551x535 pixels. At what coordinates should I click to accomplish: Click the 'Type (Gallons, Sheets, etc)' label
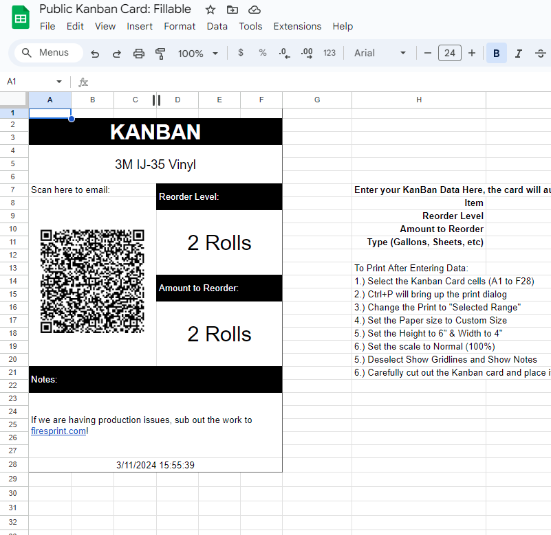point(425,242)
